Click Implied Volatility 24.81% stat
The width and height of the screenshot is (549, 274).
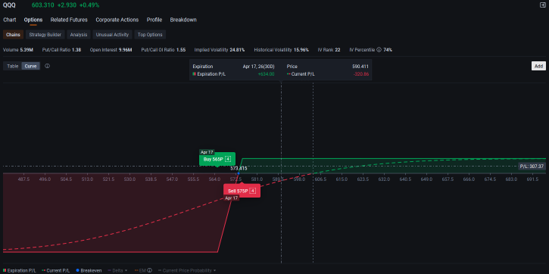220,50
